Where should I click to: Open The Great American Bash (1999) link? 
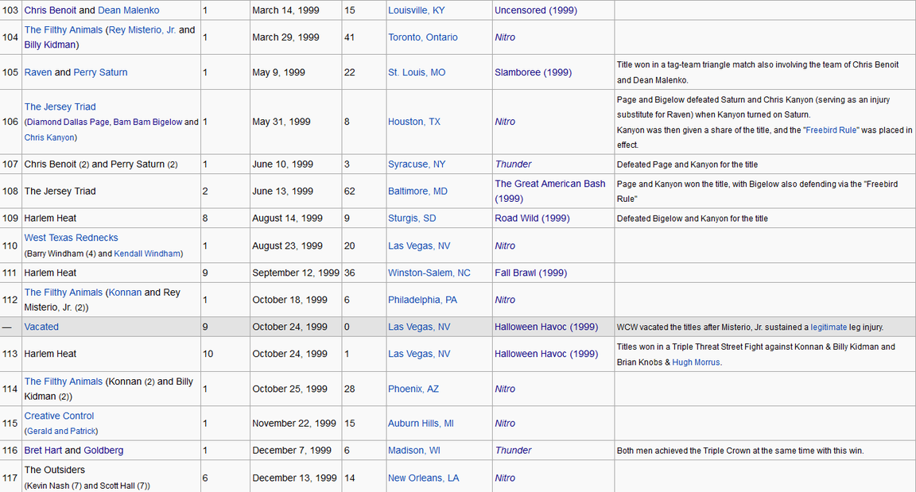click(x=549, y=191)
